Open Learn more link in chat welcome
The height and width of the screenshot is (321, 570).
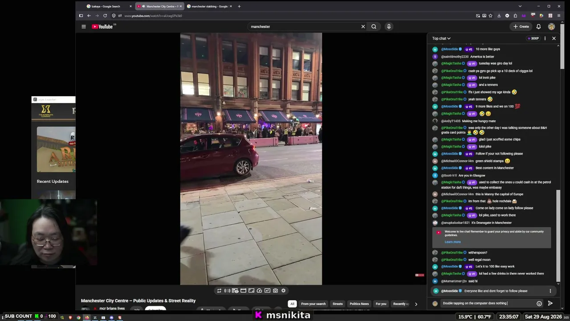point(452,242)
